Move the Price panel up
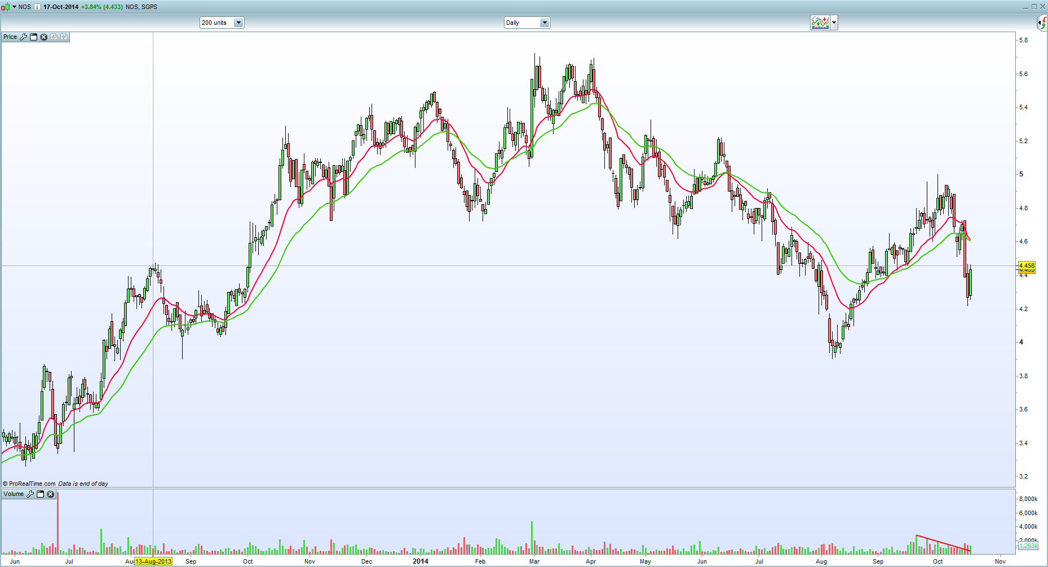The image size is (1048, 567). (64, 37)
